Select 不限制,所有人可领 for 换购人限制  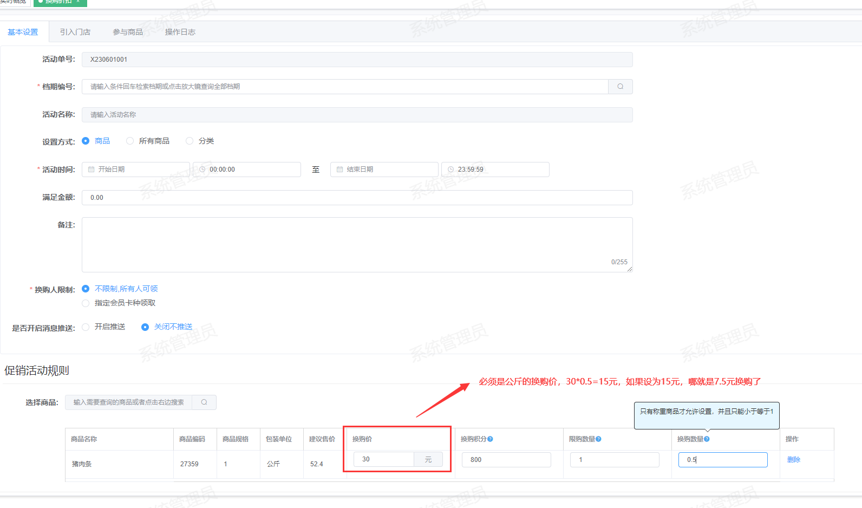[86, 289]
